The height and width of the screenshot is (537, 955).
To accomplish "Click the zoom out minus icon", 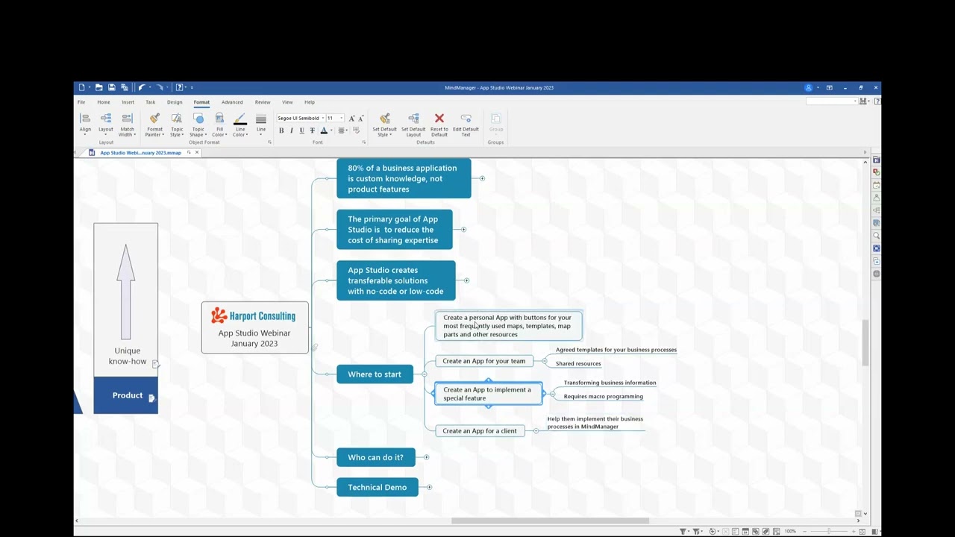I will [x=804, y=531].
